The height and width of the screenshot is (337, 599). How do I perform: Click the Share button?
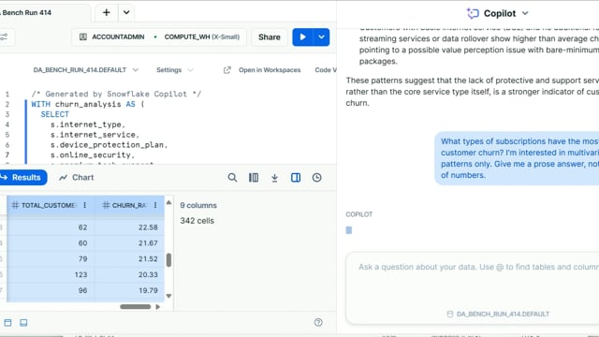coord(269,37)
